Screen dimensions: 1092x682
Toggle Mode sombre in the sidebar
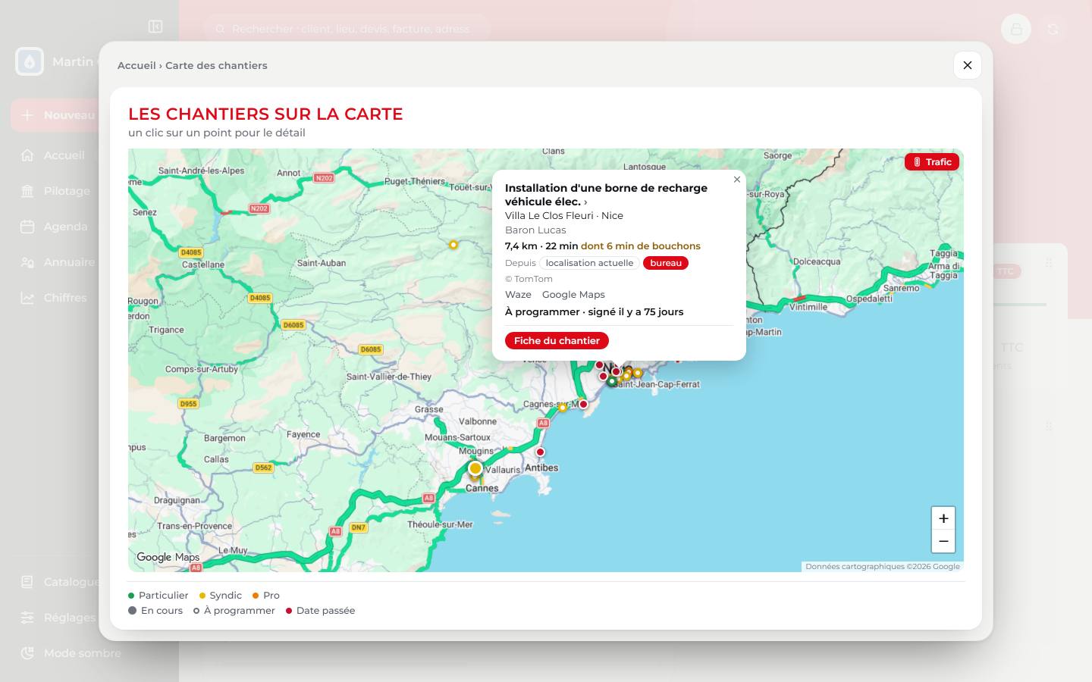(71, 653)
